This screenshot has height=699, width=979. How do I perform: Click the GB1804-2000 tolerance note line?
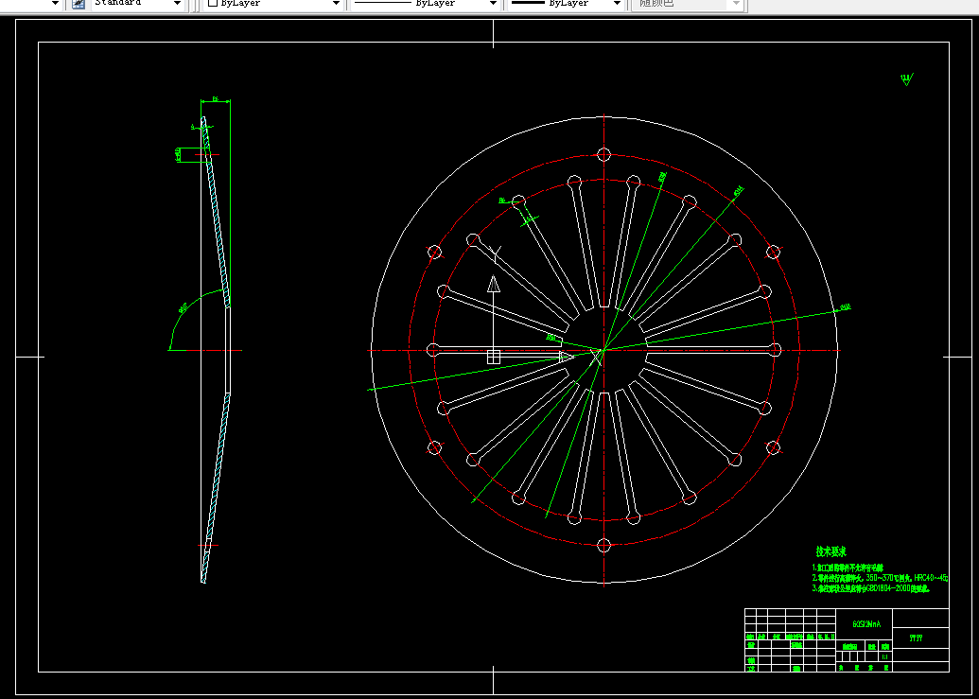(x=871, y=588)
